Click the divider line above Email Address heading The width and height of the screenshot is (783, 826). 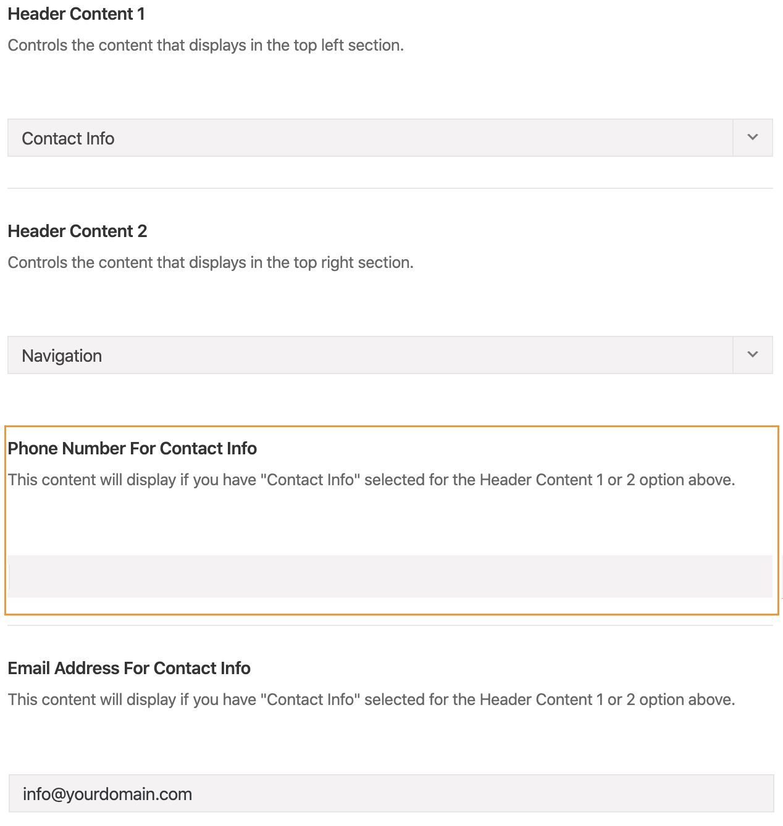390,625
